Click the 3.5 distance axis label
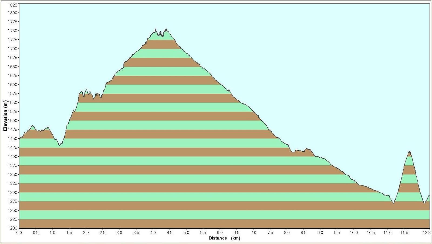Image resolution: width=432 pixels, height=244 pixels. (136, 233)
